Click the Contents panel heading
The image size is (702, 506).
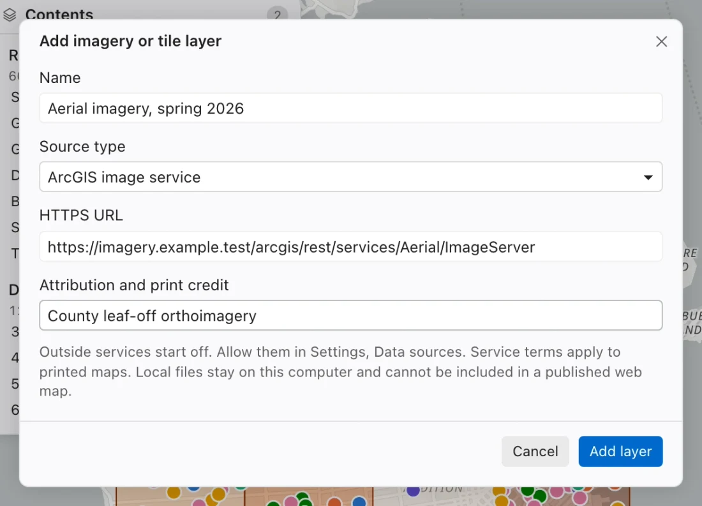[x=59, y=14]
